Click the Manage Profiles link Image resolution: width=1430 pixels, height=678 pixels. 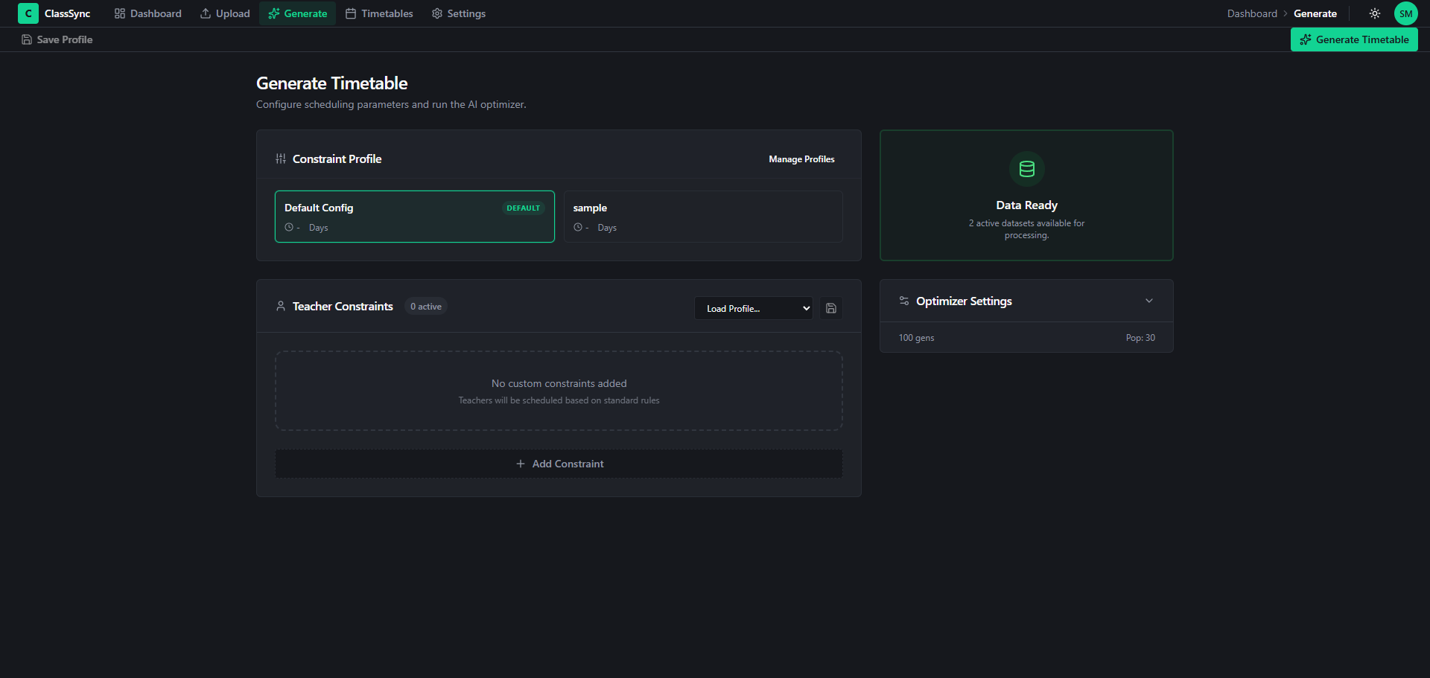801,159
